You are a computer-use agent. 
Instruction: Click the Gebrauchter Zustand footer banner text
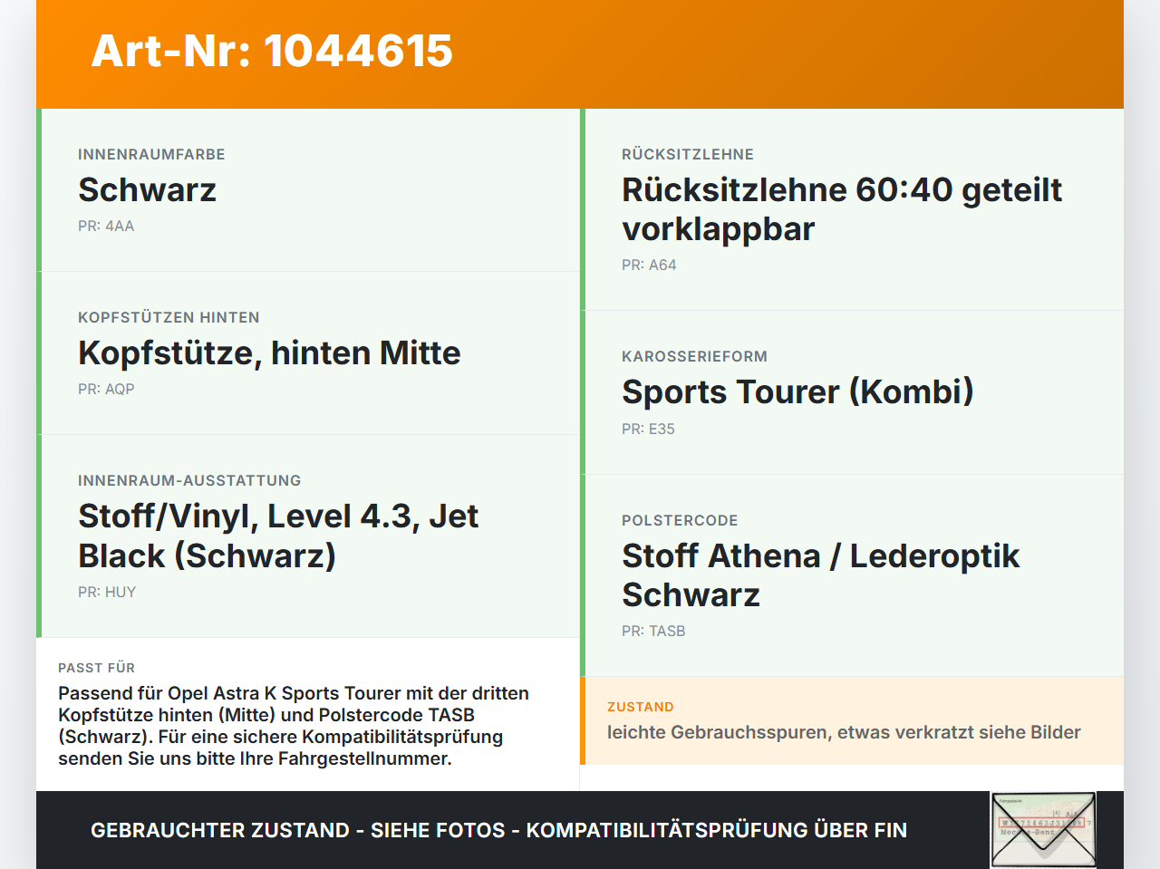click(498, 830)
